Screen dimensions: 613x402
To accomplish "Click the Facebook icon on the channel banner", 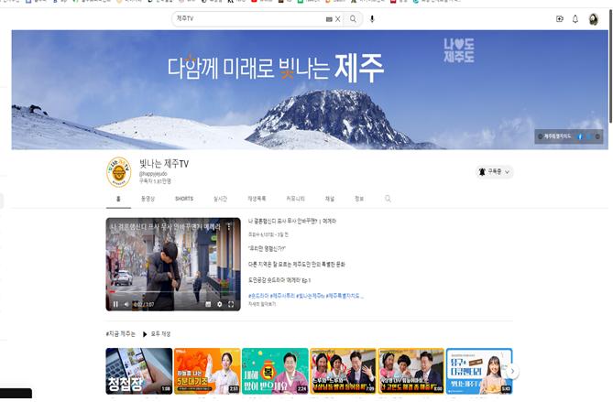I will coord(580,136).
